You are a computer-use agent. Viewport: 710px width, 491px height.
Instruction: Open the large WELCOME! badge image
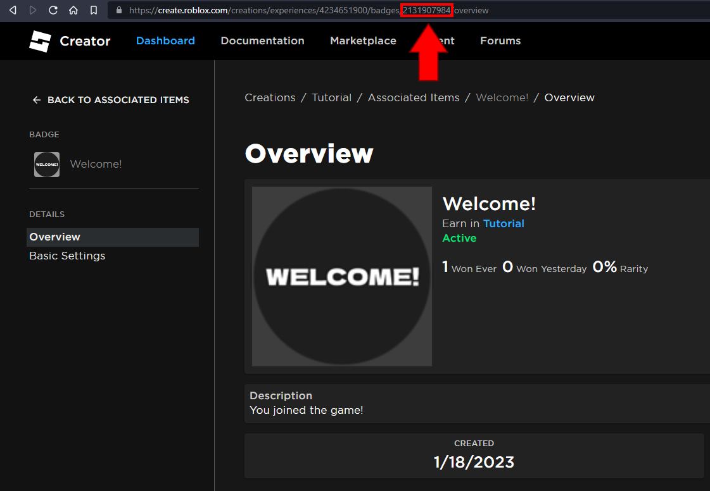(342, 277)
